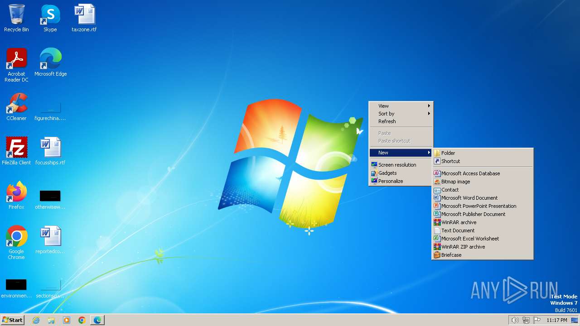This screenshot has width=580, height=326.
Task: Create a Microsoft Excel Worksheet
Action: click(483, 239)
